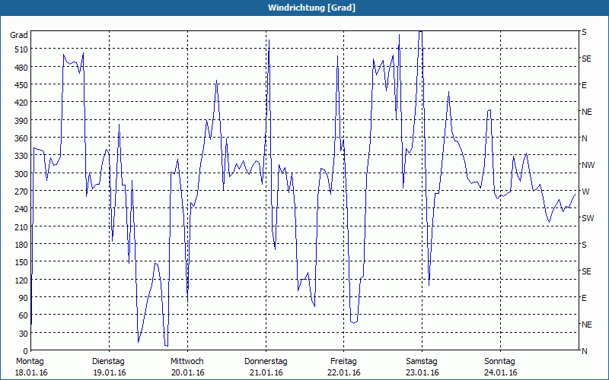Viewport: 609px width, 380px height.
Task: Click the 240 value on the degree axis
Action: 21,210
